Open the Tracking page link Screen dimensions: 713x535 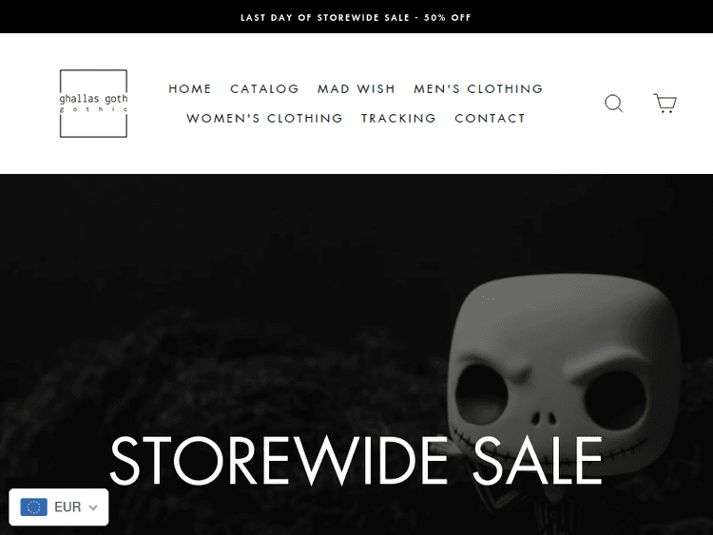398,118
